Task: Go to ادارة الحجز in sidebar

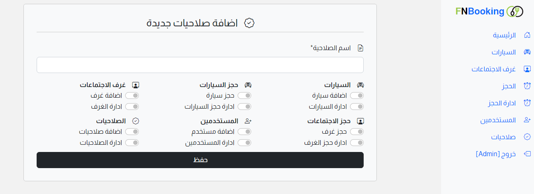Action: point(502,103)
